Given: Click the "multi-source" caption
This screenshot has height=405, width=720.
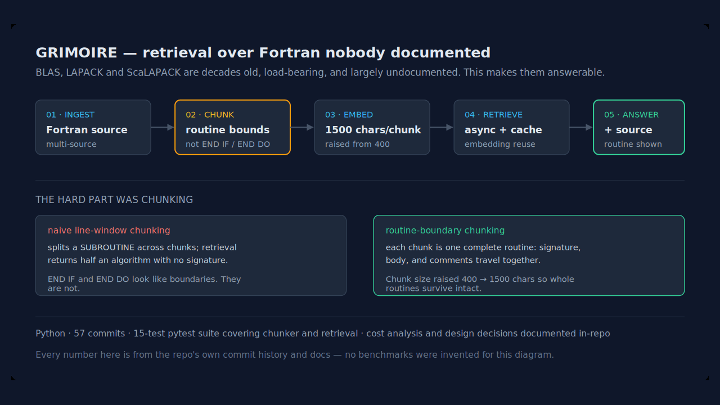Looking at the screenshot, I should pos(71,145).
